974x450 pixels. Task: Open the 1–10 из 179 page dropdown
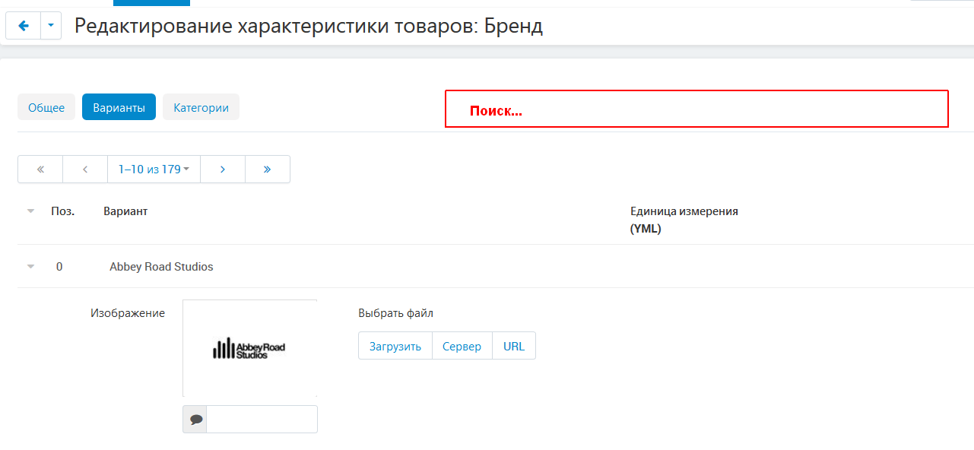point(154,170)
